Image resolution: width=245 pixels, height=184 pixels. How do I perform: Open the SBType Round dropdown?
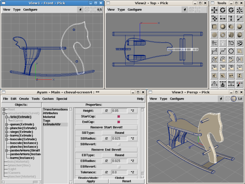click(x=119, y=133)
